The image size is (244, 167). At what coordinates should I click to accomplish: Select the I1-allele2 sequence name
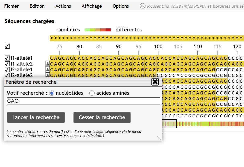pyautogui.click(x=22, y=64)
